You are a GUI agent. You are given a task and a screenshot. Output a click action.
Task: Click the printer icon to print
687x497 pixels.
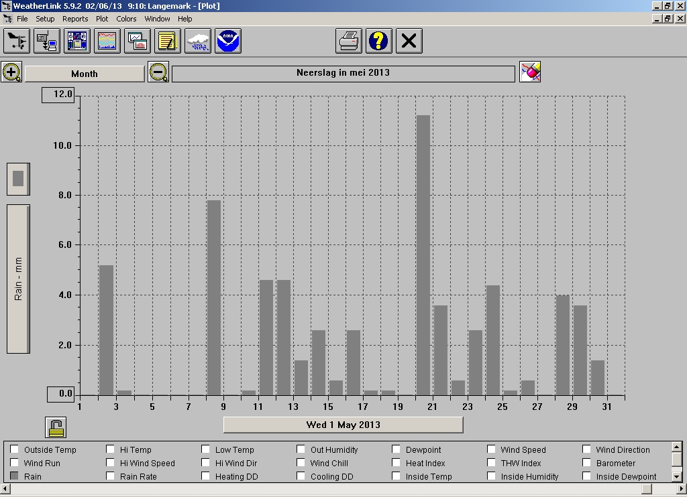pos(349,41)
